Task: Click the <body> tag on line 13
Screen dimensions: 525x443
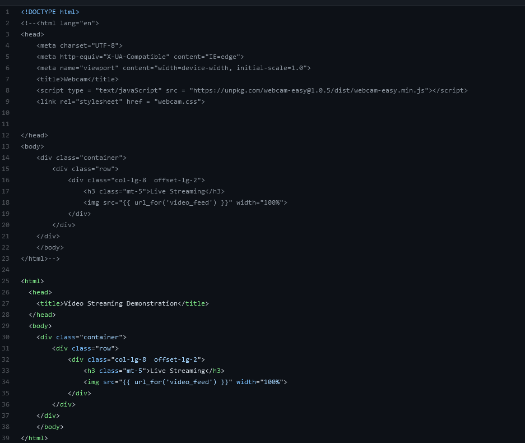Action: click(x=32, y=146)
